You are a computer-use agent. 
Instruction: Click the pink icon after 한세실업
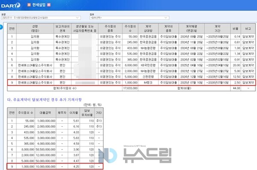(49, 5)
